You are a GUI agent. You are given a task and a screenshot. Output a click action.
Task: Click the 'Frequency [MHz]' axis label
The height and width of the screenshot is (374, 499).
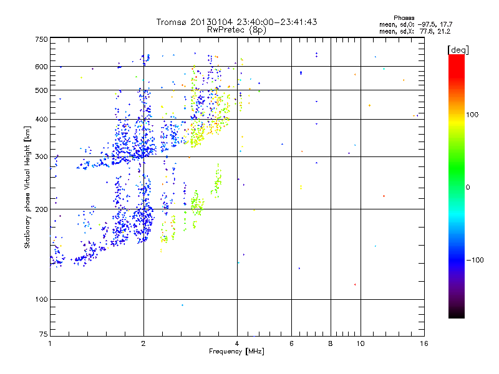coord(236,352)
